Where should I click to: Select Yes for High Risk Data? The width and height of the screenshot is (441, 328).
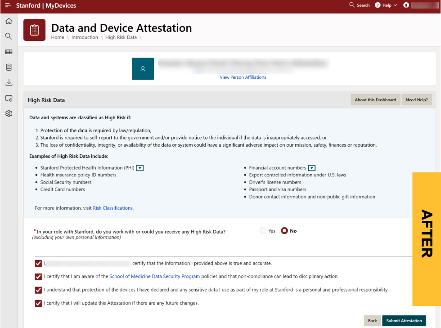coord(263,231)
